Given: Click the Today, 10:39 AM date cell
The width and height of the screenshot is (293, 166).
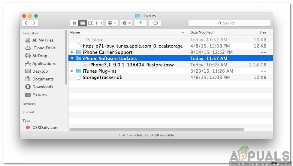Looking at the screenshot, I should 209,65.
